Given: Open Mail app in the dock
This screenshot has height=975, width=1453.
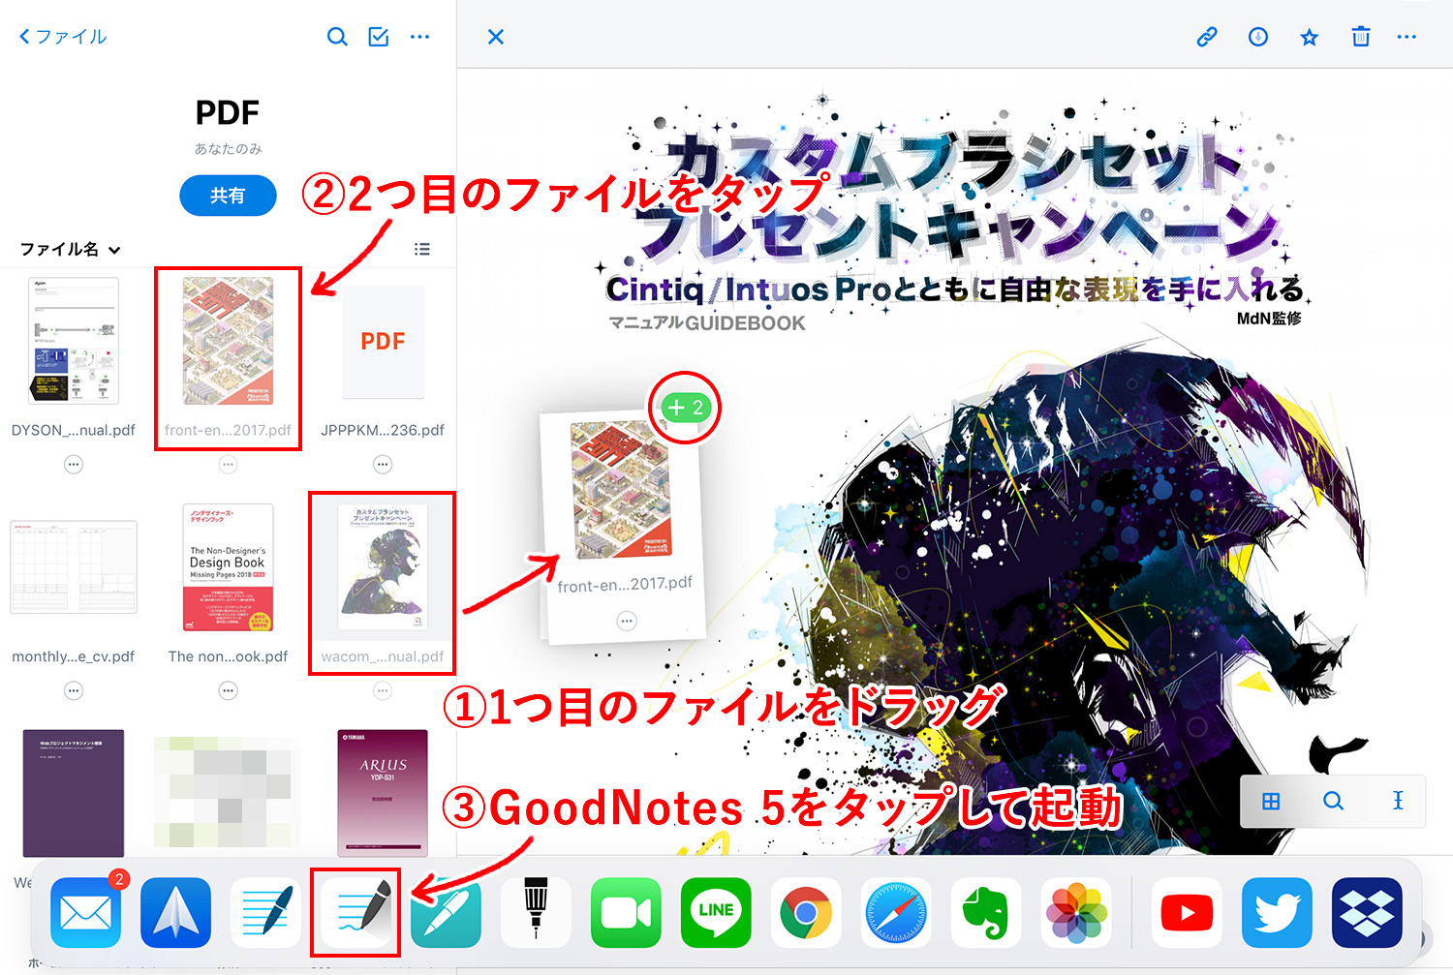Looking at the screenshot, I should coord(86,913).
